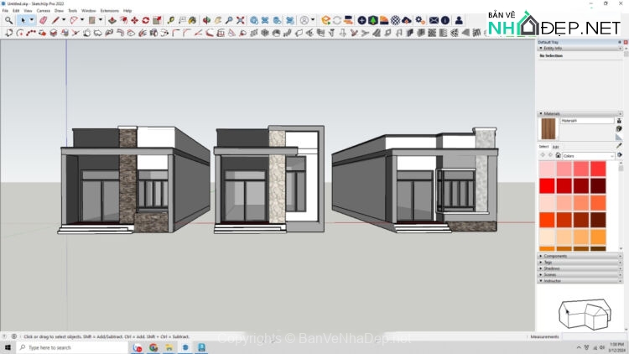Open the Search SketchUp magnifier tool
The width and height of the screenshot is (629, 354).
point(8,20)
